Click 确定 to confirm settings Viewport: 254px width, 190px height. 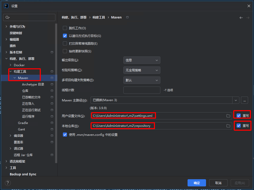[x=197, y=183]
